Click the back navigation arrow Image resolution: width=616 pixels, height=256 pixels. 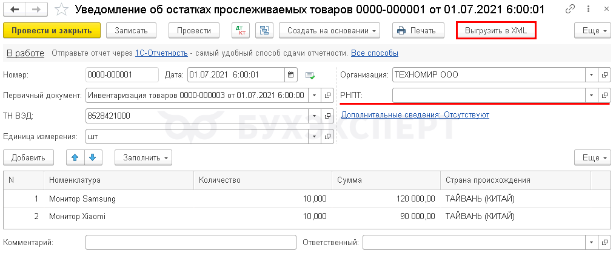click(x=15, y=10)
